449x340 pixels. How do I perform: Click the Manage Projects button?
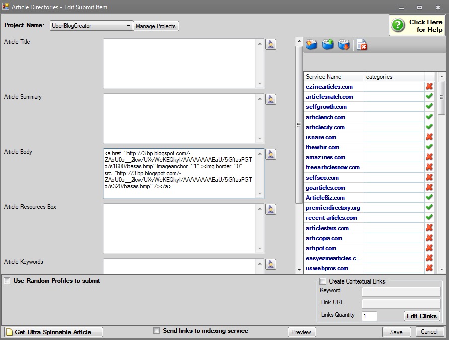click(x=156, y=26)
